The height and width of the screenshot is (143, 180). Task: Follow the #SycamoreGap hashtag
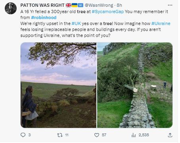pos(108,12)
